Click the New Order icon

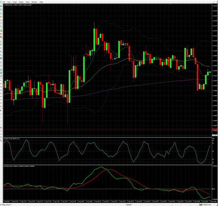[x=1, y=30]
